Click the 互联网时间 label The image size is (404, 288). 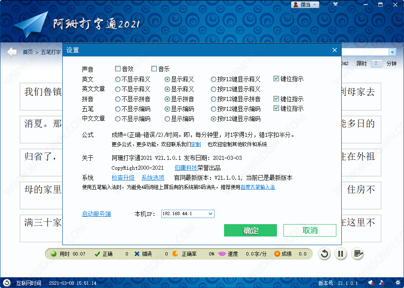[x=28, y=283]
